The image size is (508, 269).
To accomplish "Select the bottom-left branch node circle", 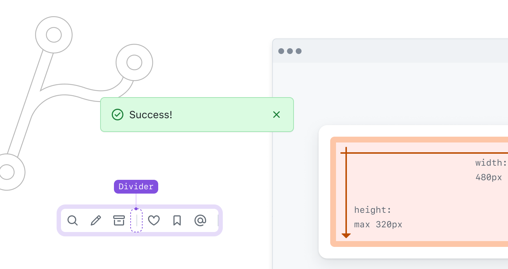I will click(7, 172).
